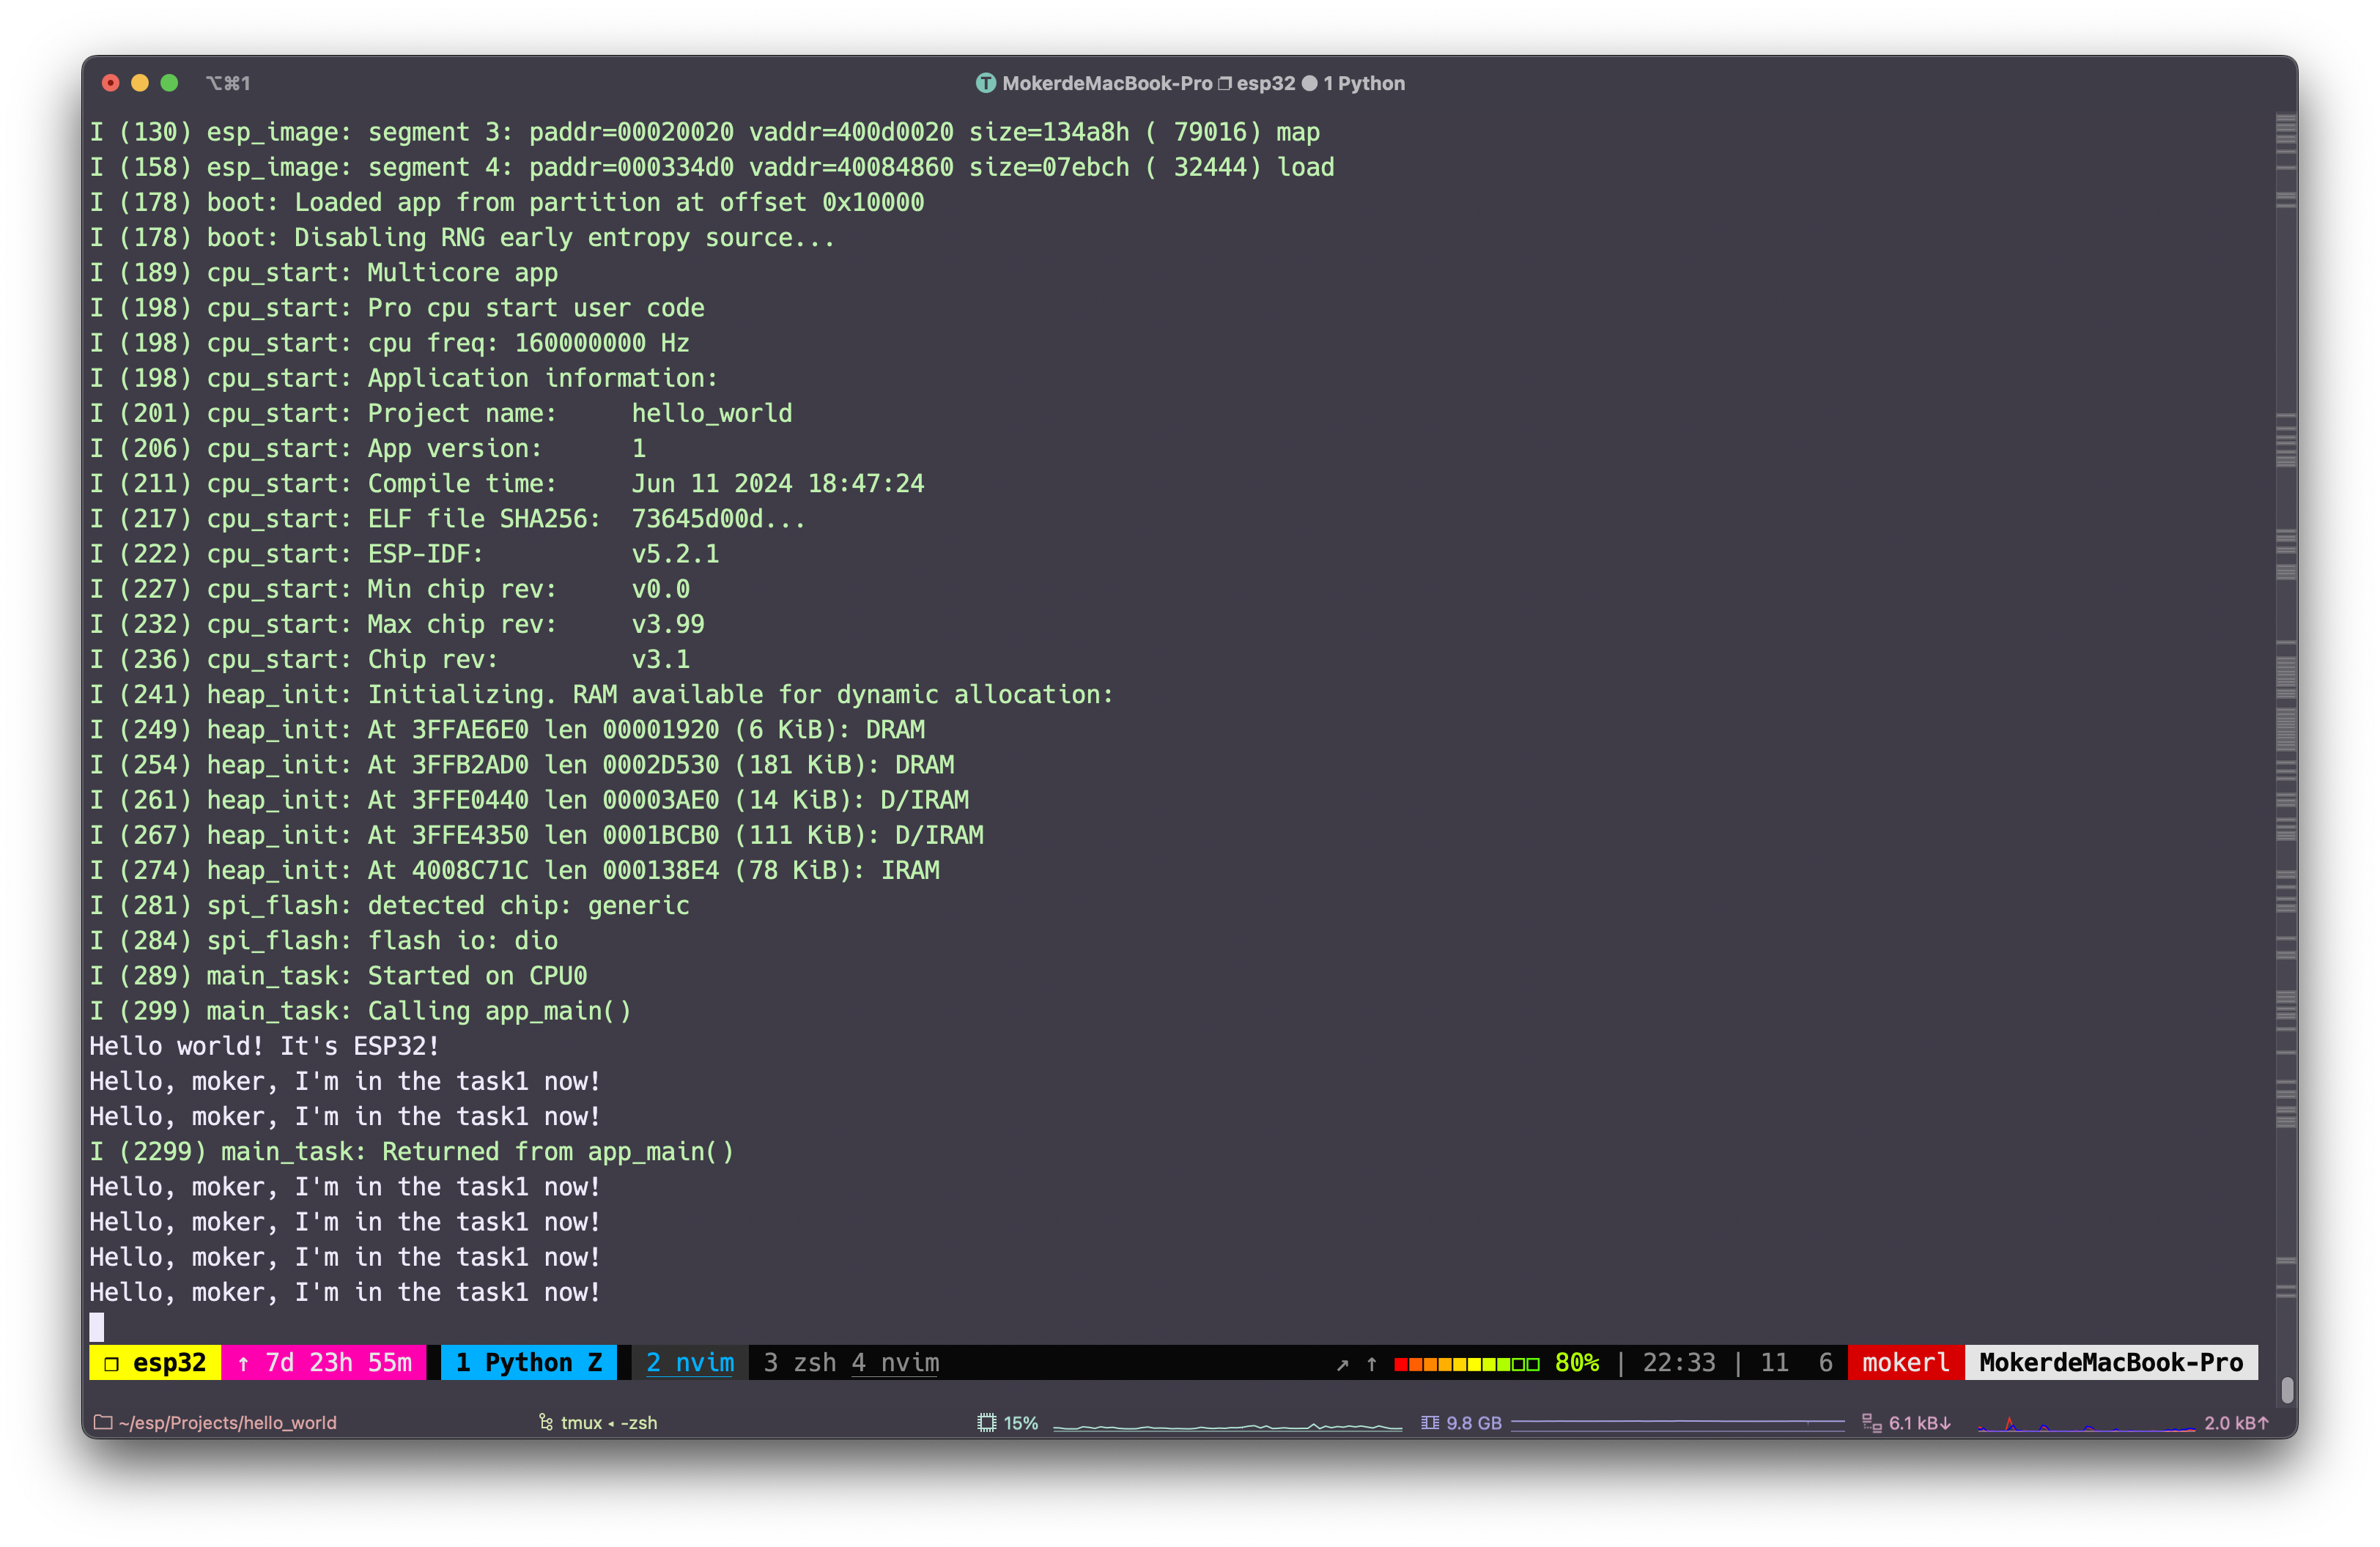Click the 'Calling app_main()' log line
This screenshot has height=1547, width=2380.
click(x=360, y=1010)
